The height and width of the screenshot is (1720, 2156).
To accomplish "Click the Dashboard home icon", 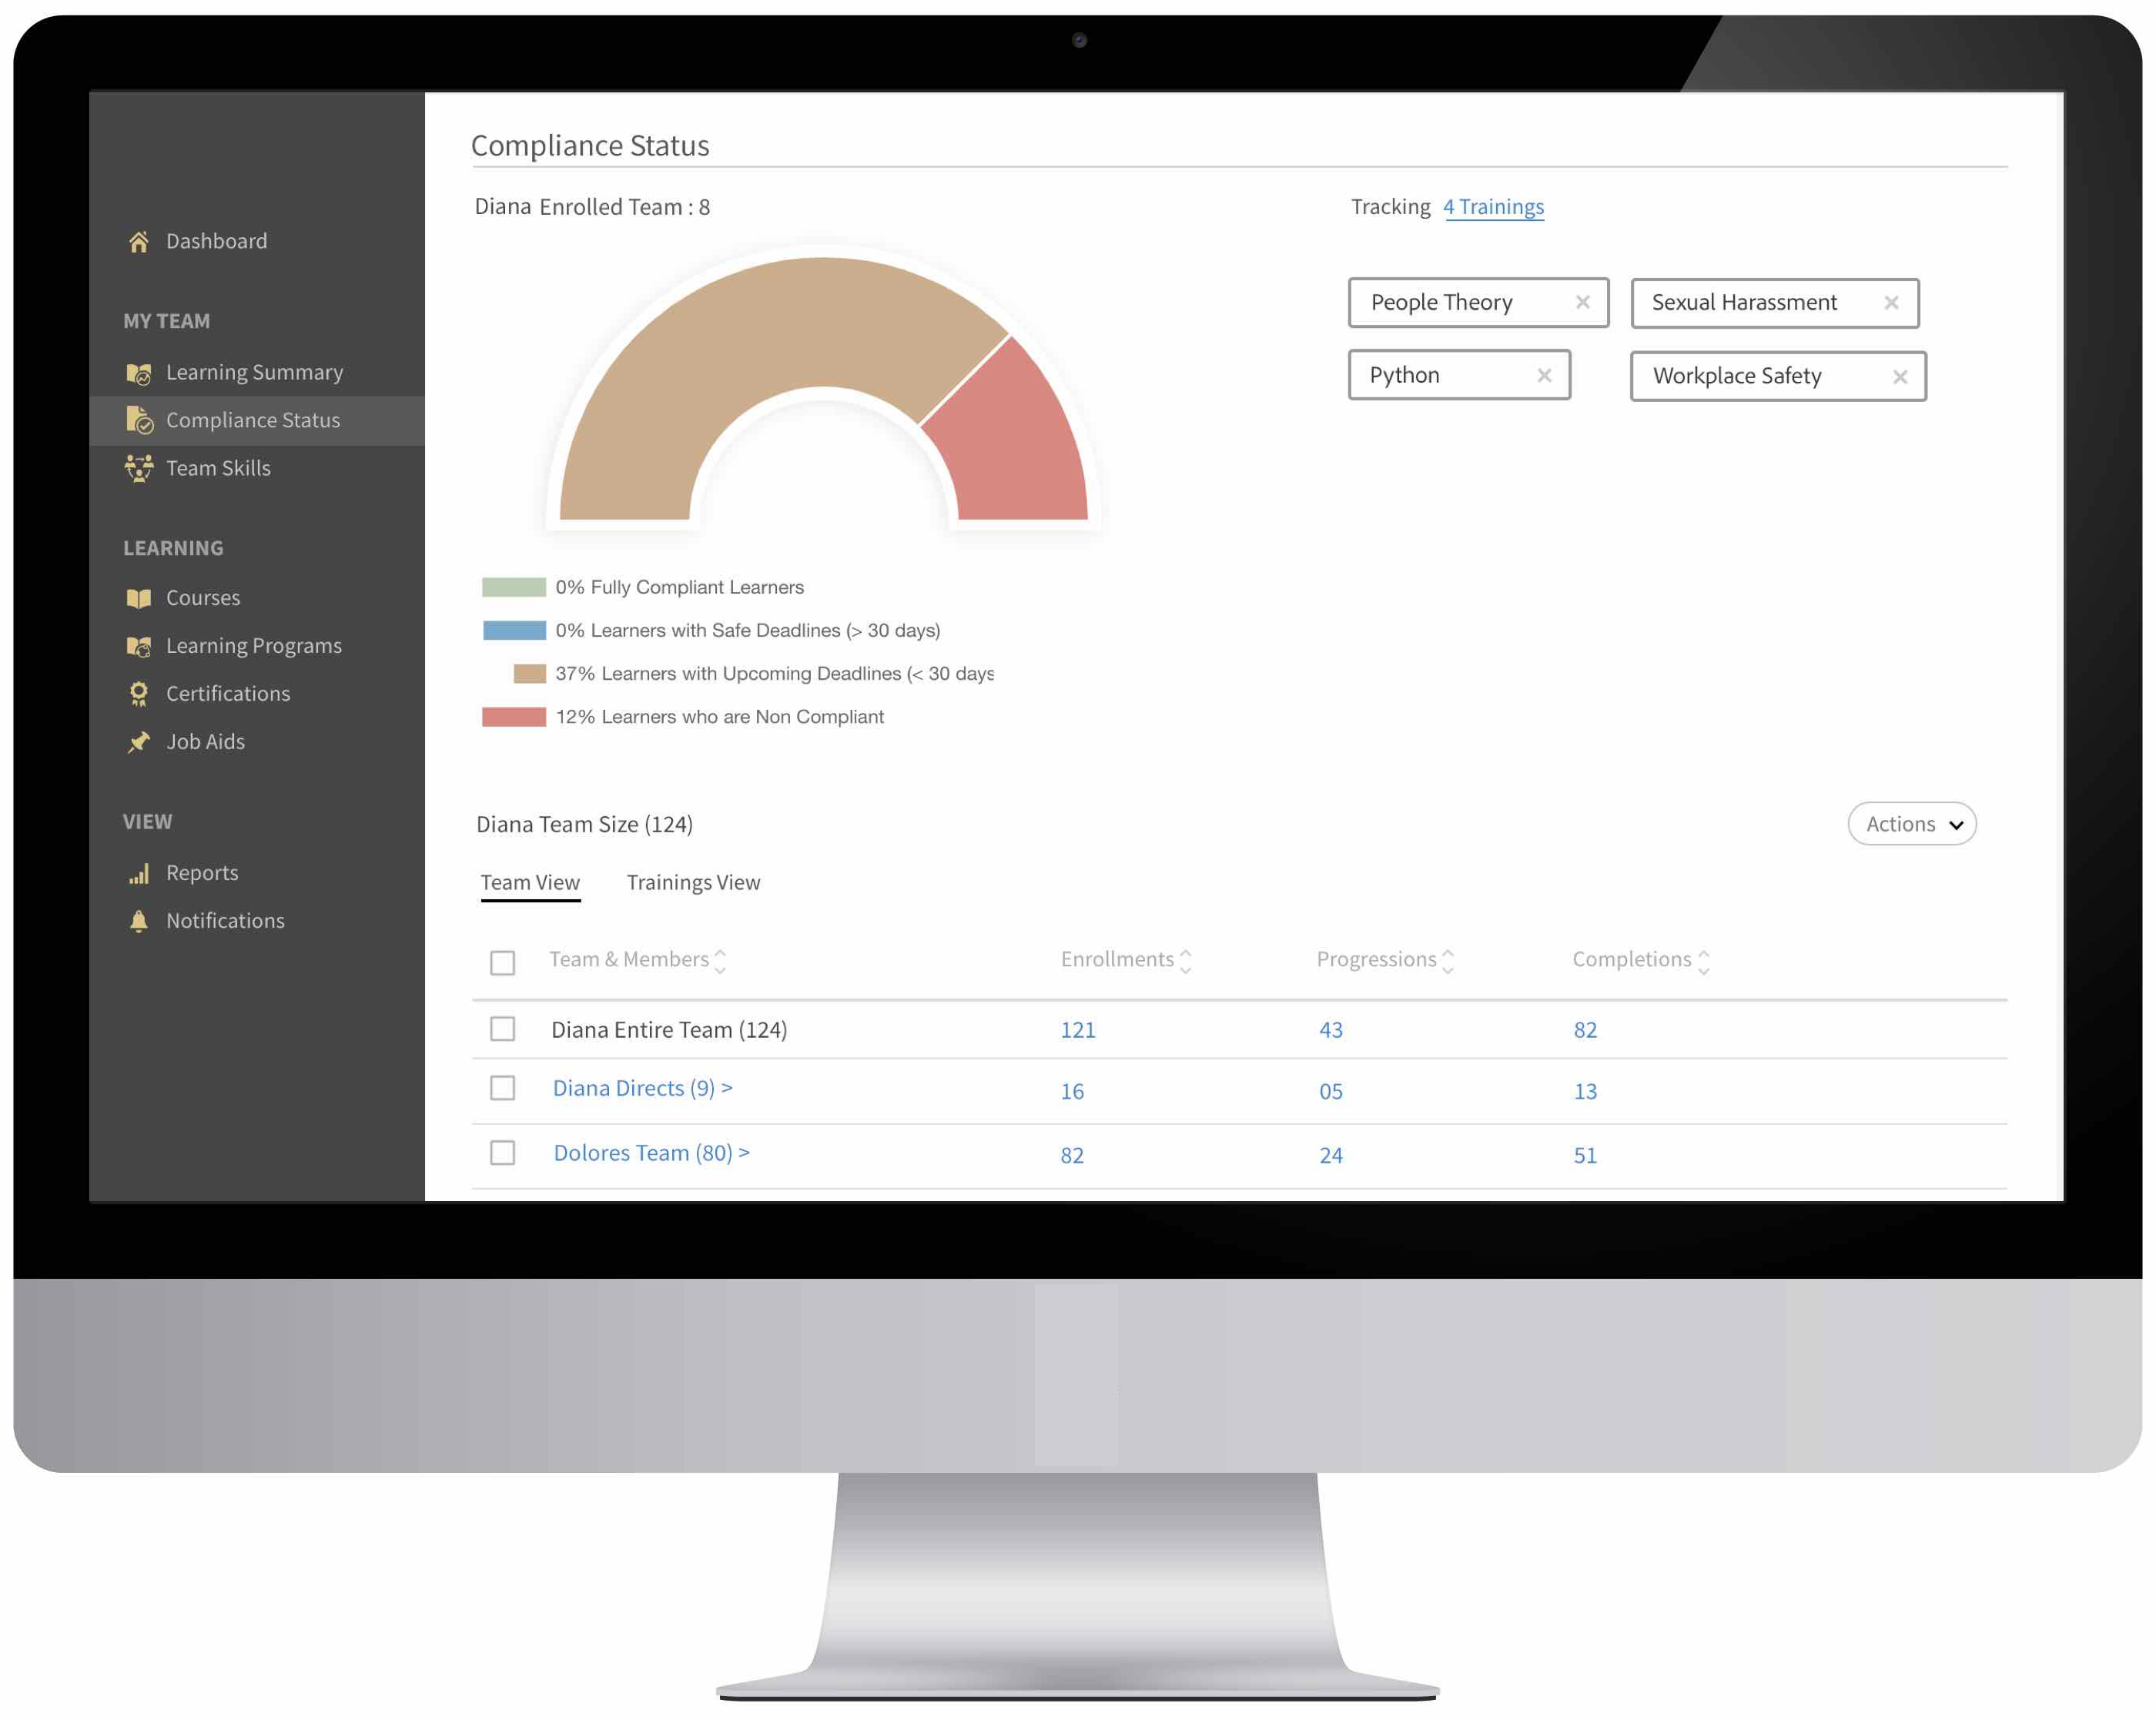I will pyautogui.click(x=139, y=241).
